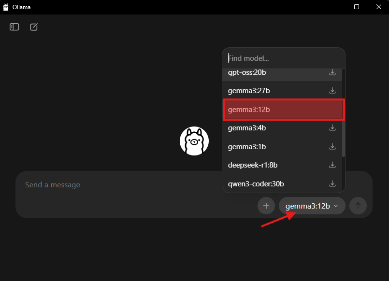Image resolution: width=389 pixels, height=281 pixels.
Task: Toggle the sidebar panel icon
Action: tap(14, 27)
